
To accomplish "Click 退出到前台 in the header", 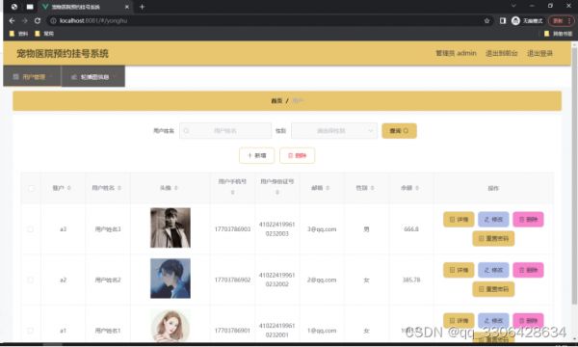I will (501, 53).
